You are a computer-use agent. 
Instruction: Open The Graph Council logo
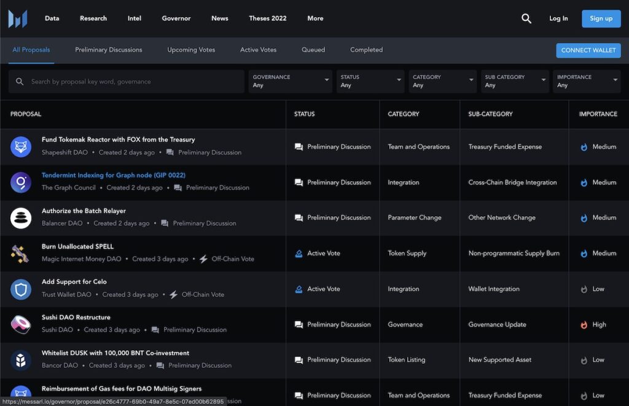[21, 182]
